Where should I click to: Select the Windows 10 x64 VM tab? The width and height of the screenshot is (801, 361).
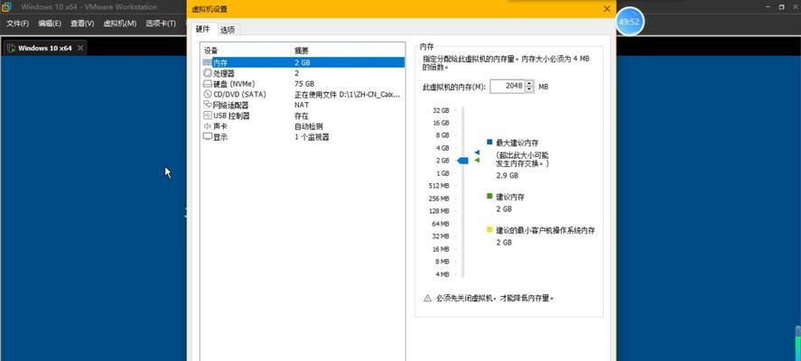[x=45, y=49]
